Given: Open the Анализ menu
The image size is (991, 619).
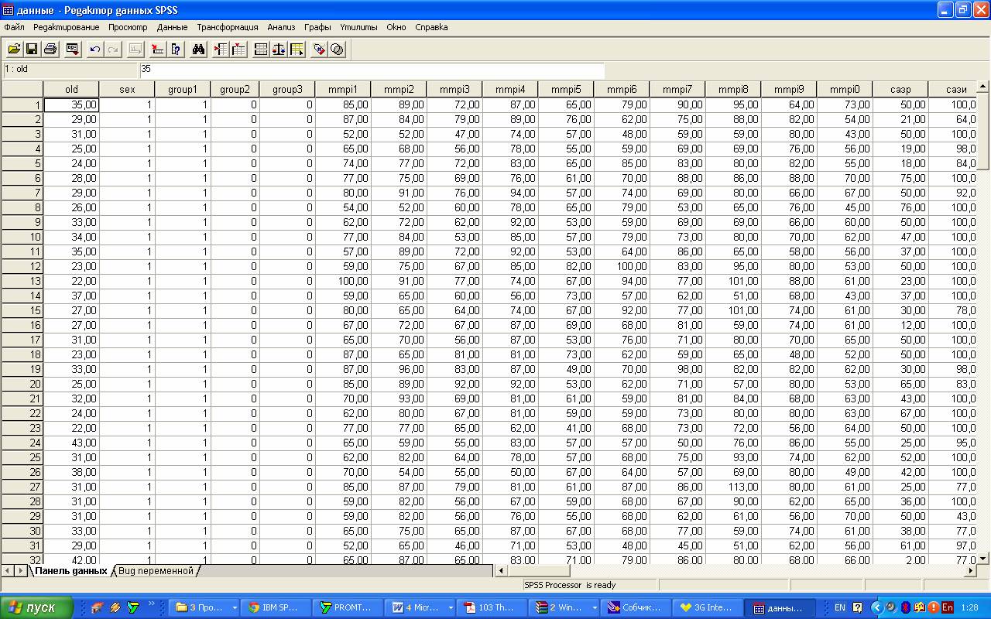Looking at the screenshot, I should click(281, 27).
